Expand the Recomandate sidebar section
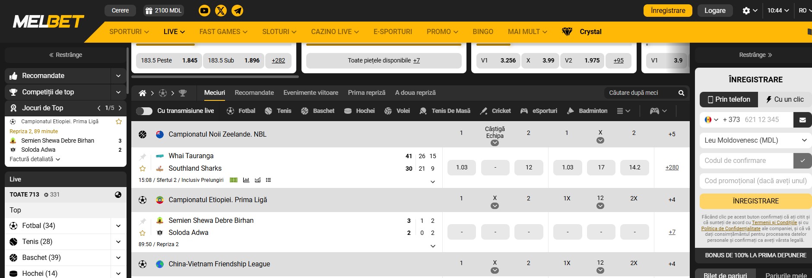Viewport: 812px width, 278px height. coord(118,76)
